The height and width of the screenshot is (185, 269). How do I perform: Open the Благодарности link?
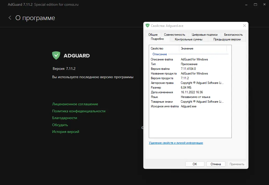(64, 118)
